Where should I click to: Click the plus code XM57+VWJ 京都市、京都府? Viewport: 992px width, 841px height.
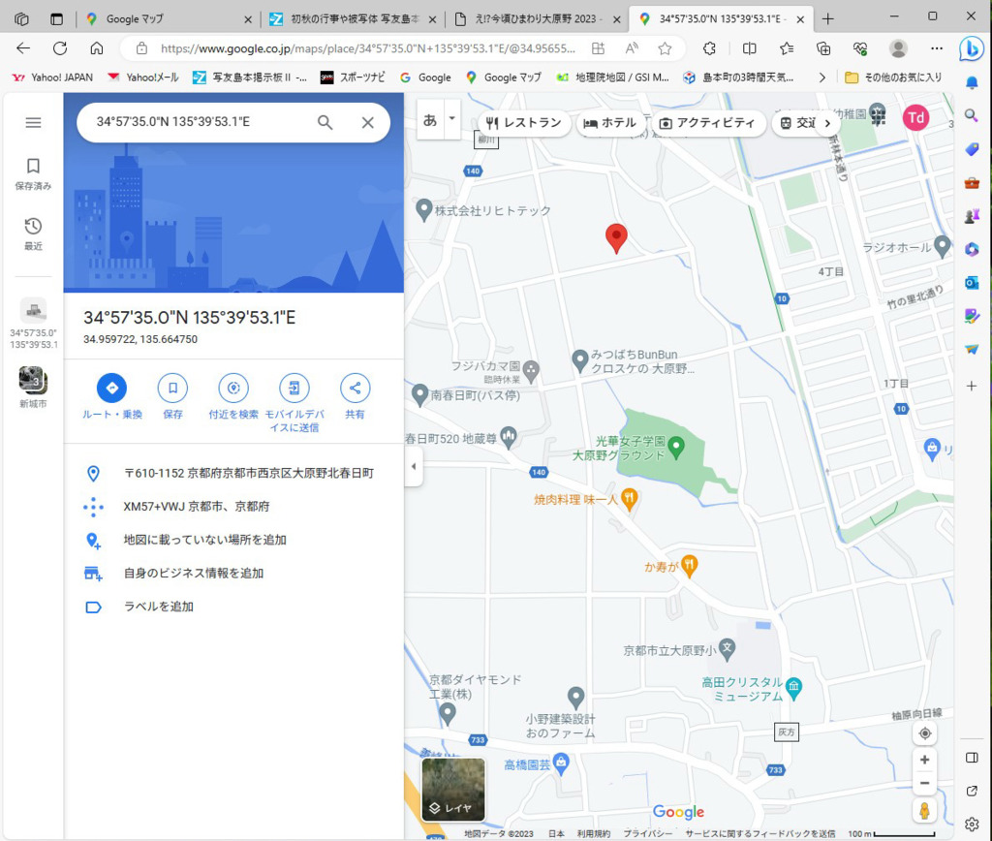pyautogui.click(x=196, y=506)
